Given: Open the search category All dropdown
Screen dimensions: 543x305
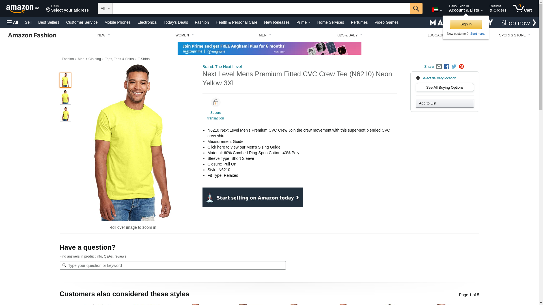Looking at the screenshot, I should [105, 8].
